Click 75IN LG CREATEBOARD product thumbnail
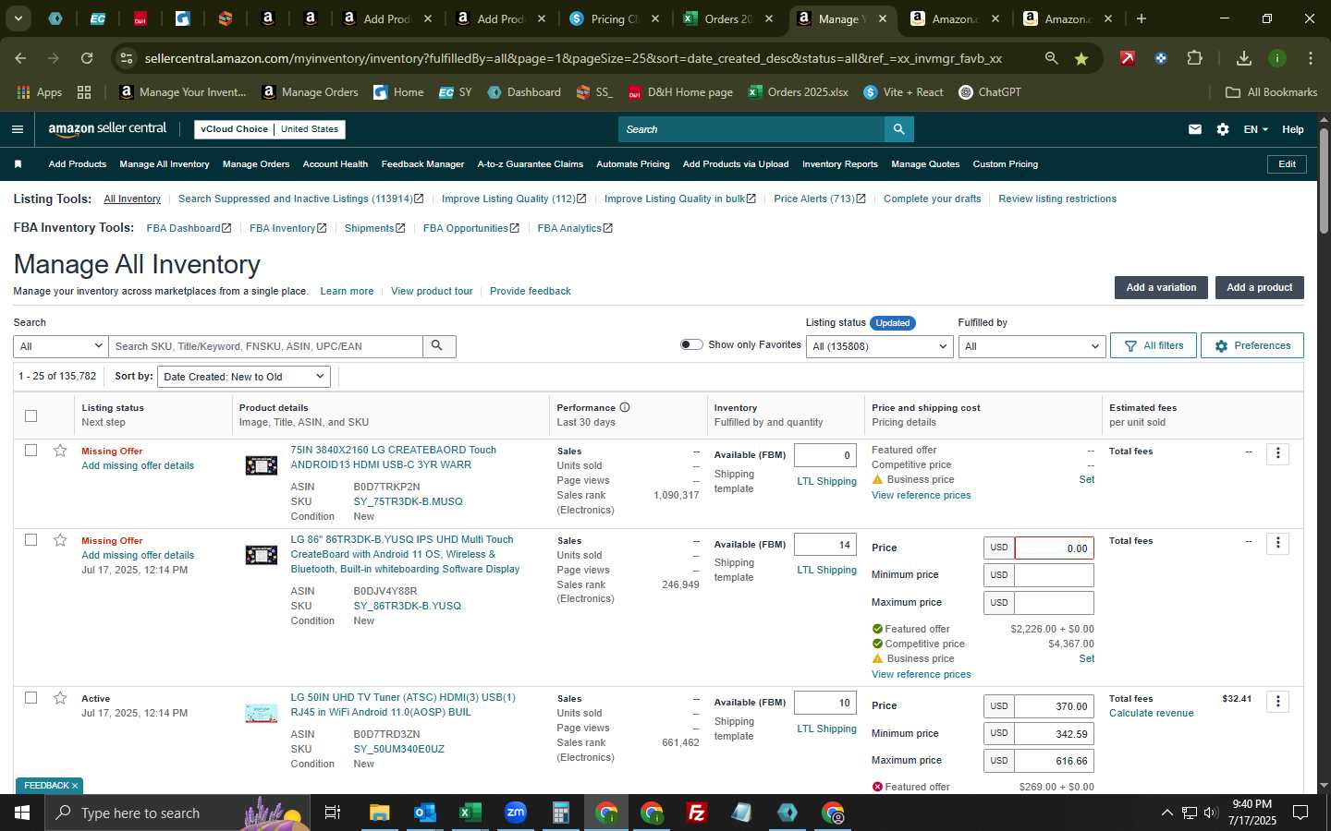Viewport: 1331px width, 831px height. (x=262, y=465)
